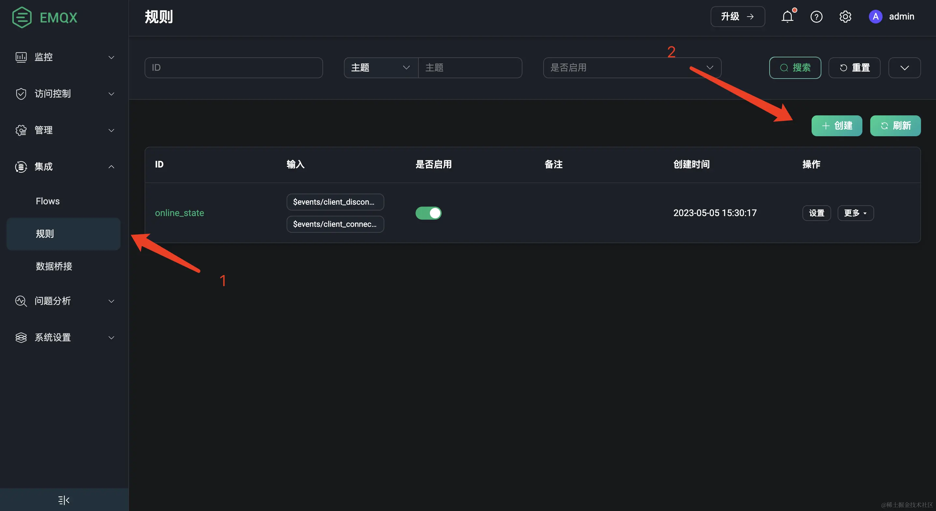This screenshot has width=936, height=511.
Task: Disable the online_state rule toggle
Action: [428, 213]
